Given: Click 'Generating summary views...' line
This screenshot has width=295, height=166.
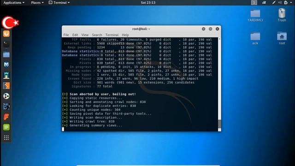Looking at the screenshot, I should [x=92, y=125].
